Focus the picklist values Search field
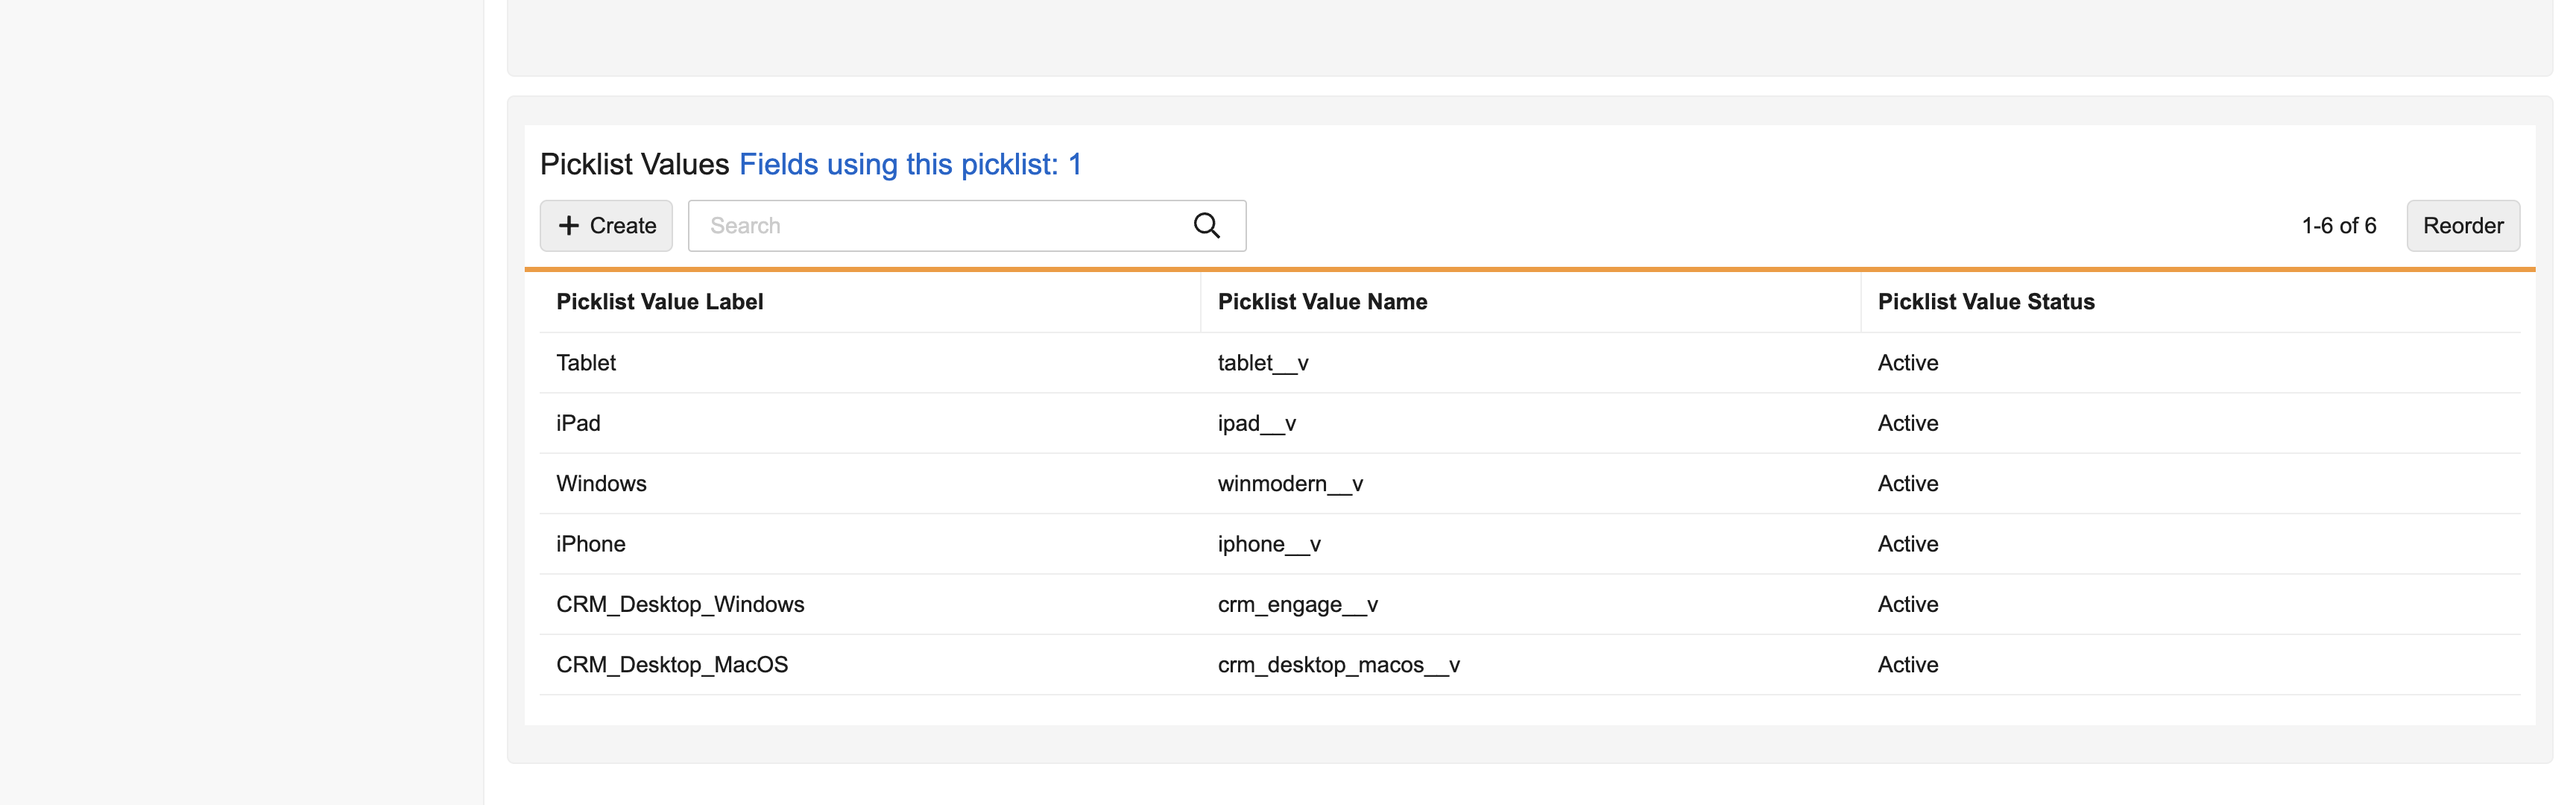The height and width of the screenshot is (805, 2576). pyautogui.click(x=940, y=226)
